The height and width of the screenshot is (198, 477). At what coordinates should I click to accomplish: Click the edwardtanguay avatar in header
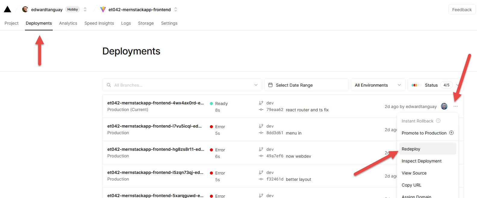click(25, 9)
